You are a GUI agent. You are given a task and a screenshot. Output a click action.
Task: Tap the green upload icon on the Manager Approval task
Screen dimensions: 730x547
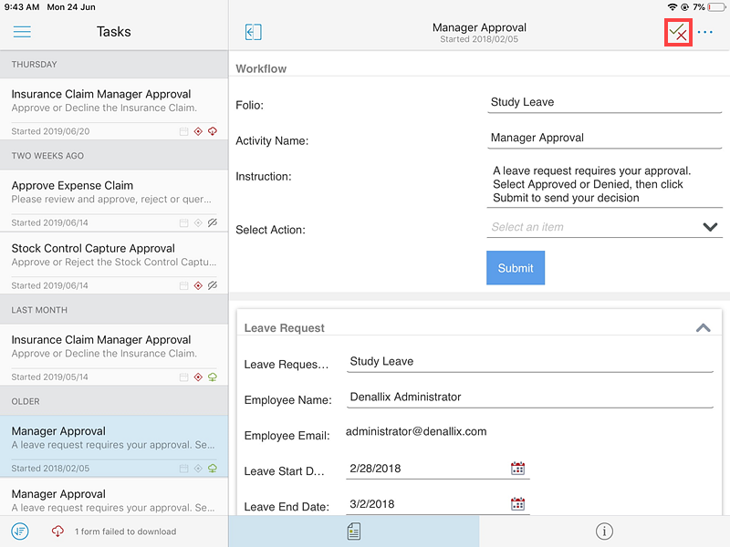(x=213, y=468)
